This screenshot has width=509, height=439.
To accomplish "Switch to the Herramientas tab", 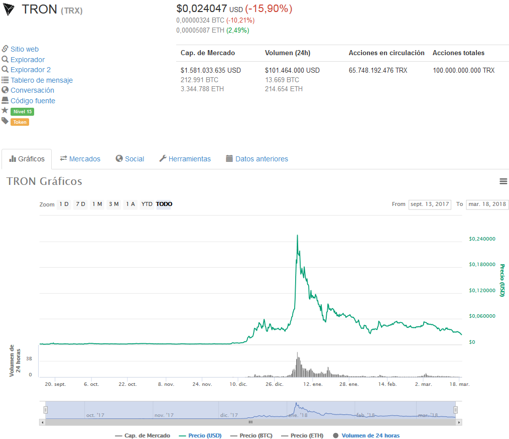I will (x=185, y=159).
